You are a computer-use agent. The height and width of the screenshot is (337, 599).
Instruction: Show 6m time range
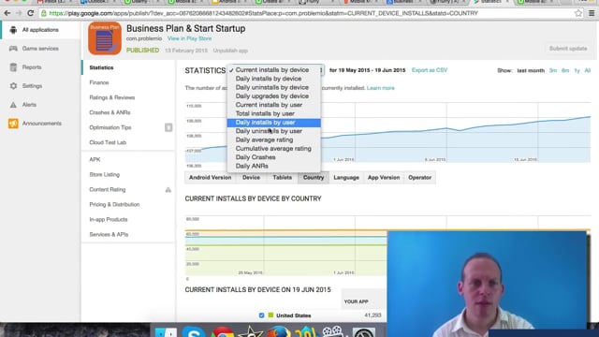click(565, 71)
